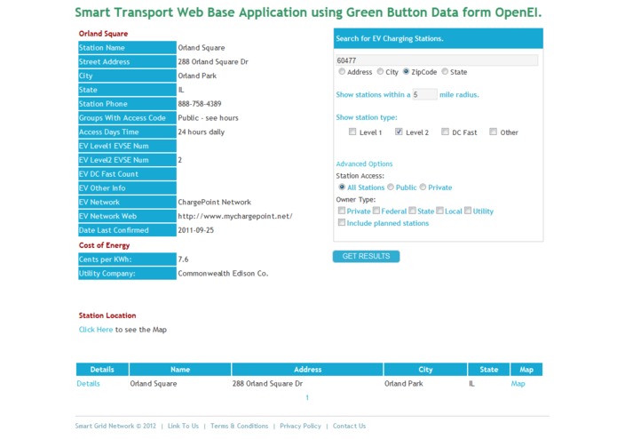The height and width of the screenshot is (439, 617).
Task: Click the 'Commonwealth Edison Co.' value
Action: pos(223,274)
